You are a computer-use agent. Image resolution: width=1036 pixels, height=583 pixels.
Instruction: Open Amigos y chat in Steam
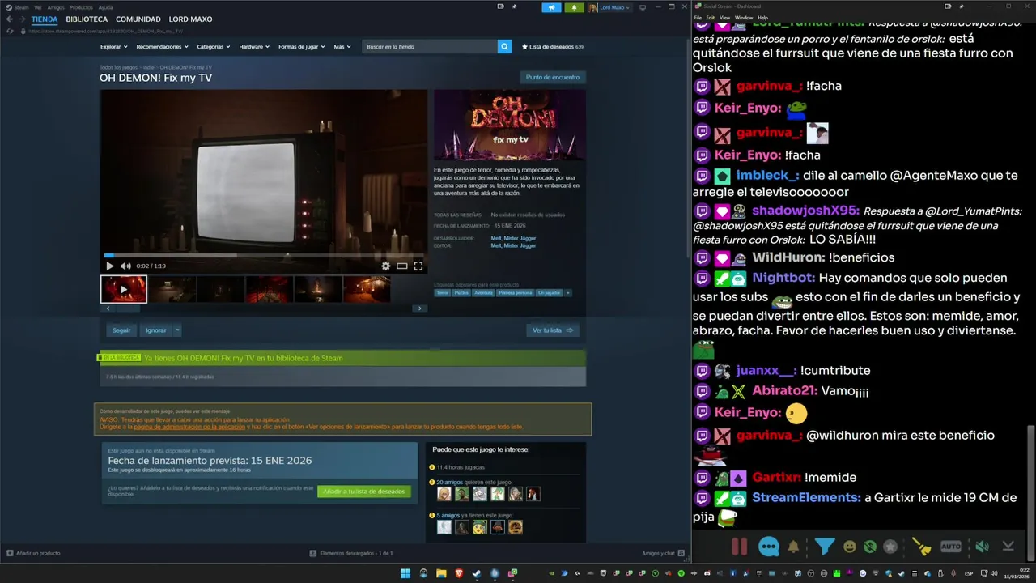663,553
